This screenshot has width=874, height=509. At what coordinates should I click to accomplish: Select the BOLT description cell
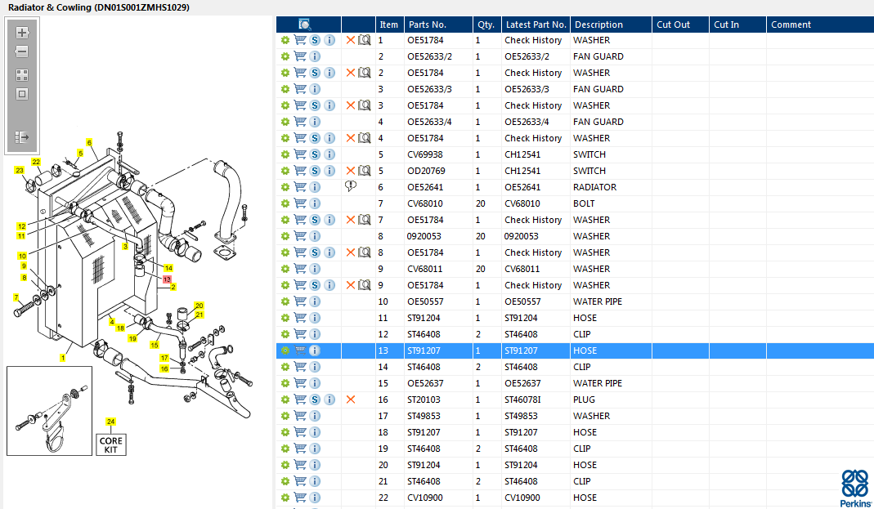584,203
